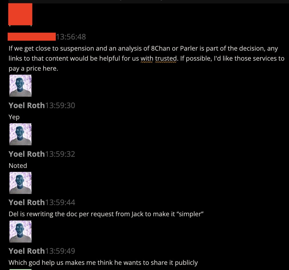Select the "Noted" message

point(18,166)
